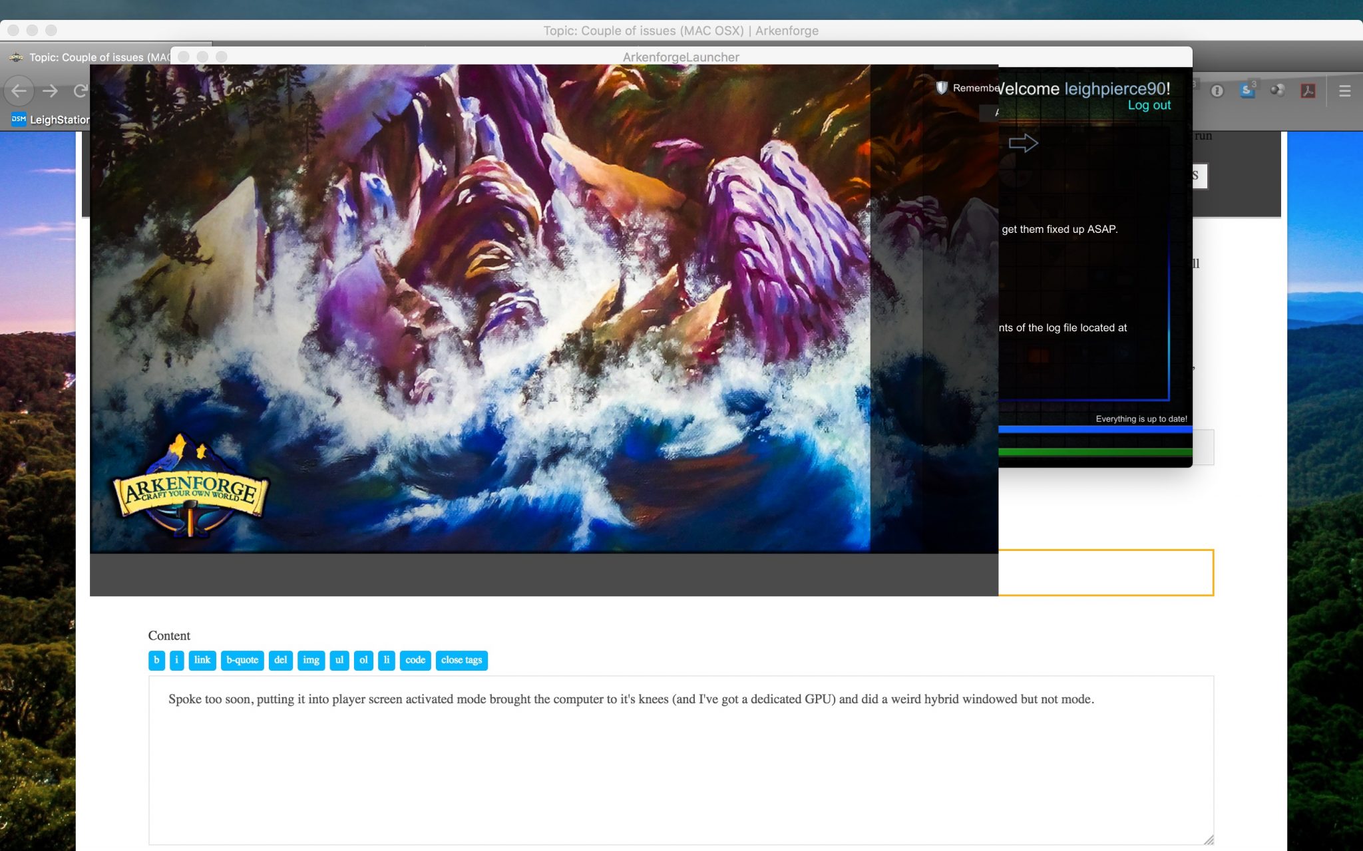Image resolution: width=1363 pixels, height=851 pixels.
Task: Click the page reload icon
Action: 80,91
